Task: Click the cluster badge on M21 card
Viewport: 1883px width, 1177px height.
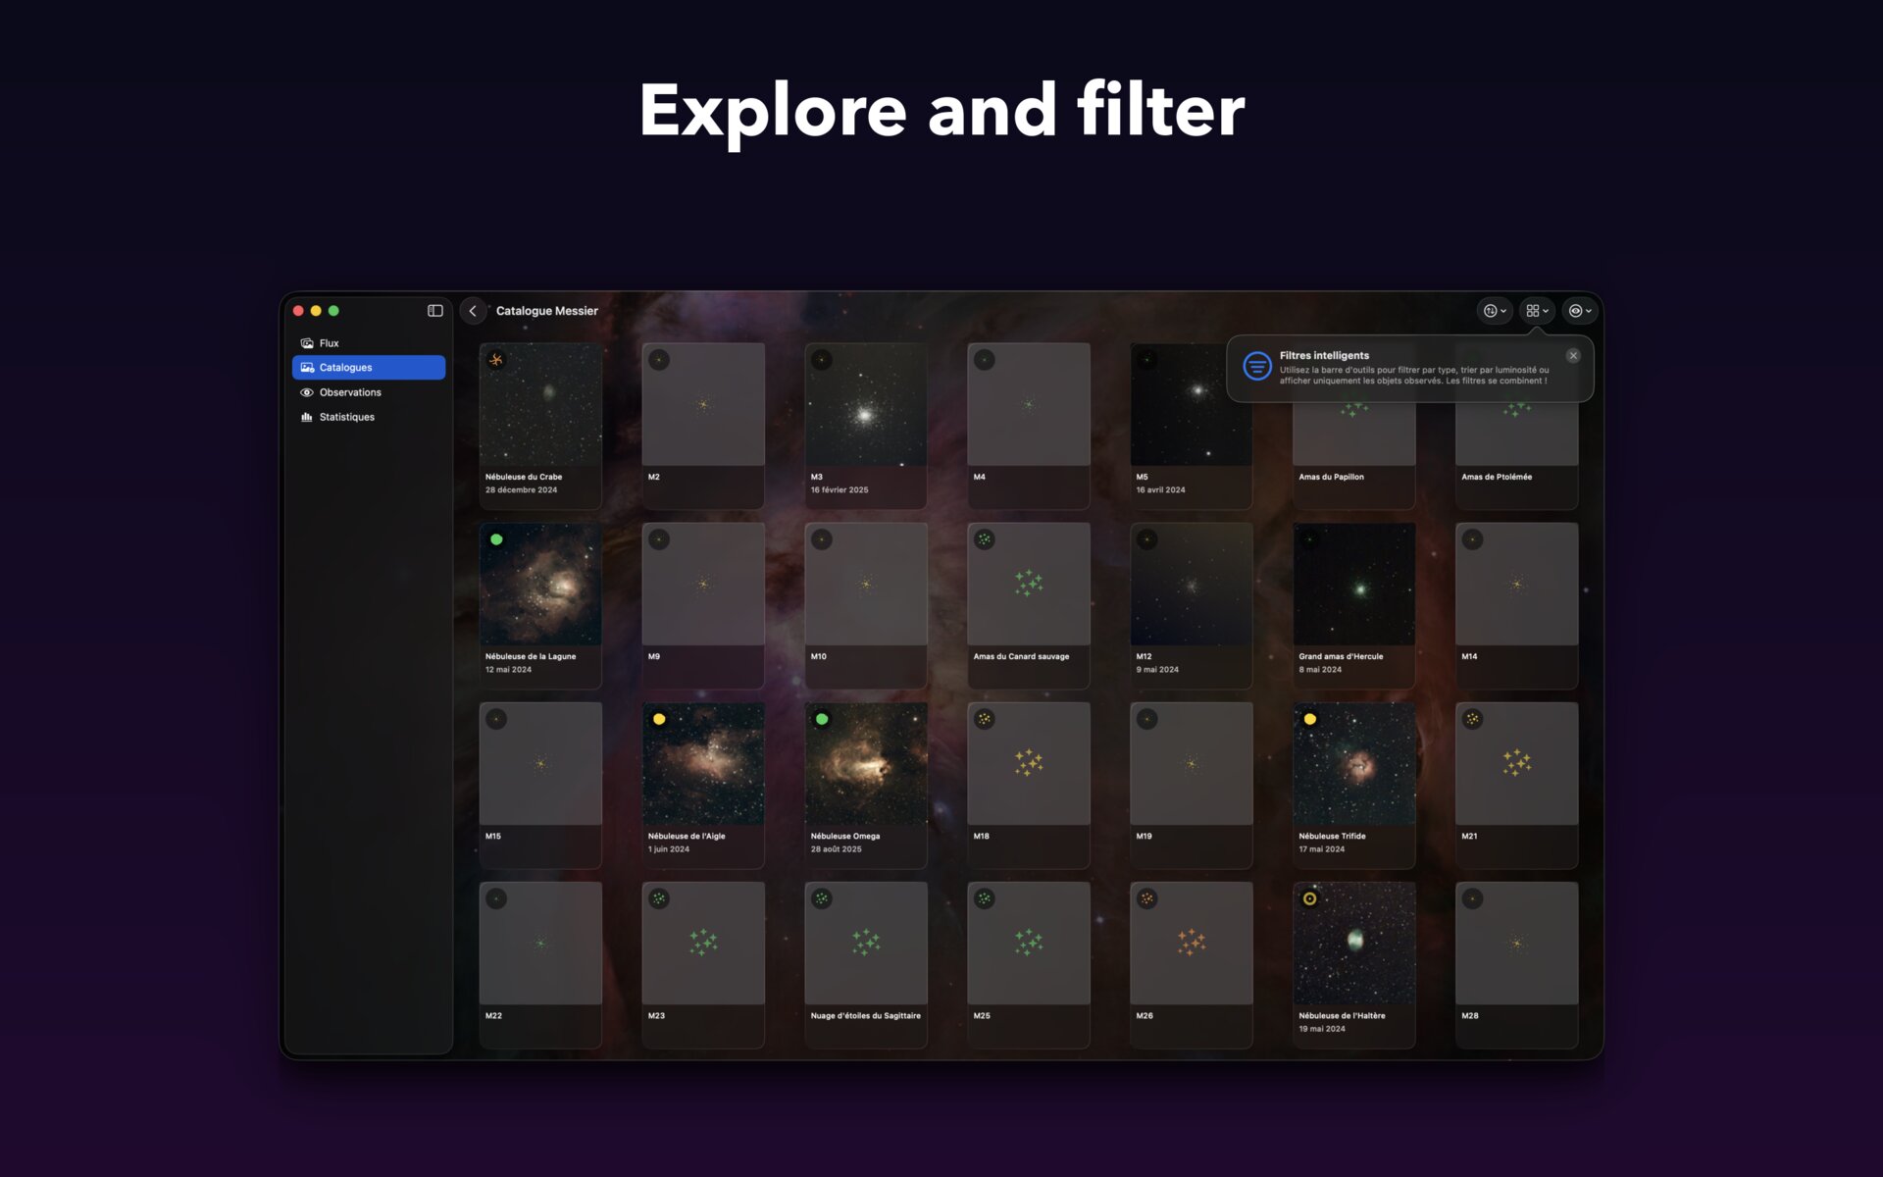Action: (1473, 719)
